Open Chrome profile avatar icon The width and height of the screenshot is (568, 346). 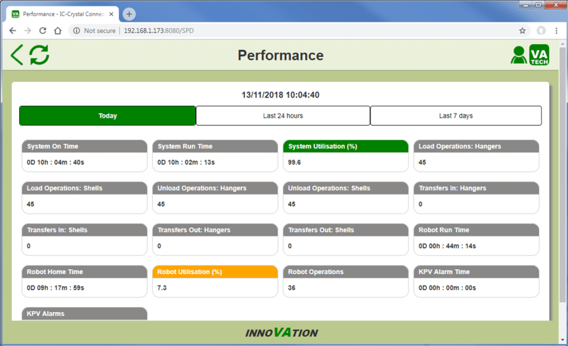[541, 31]
